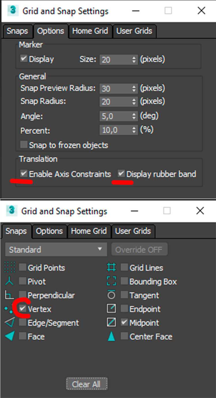Disable the Vertex snap checkbox

coord(23,308)
